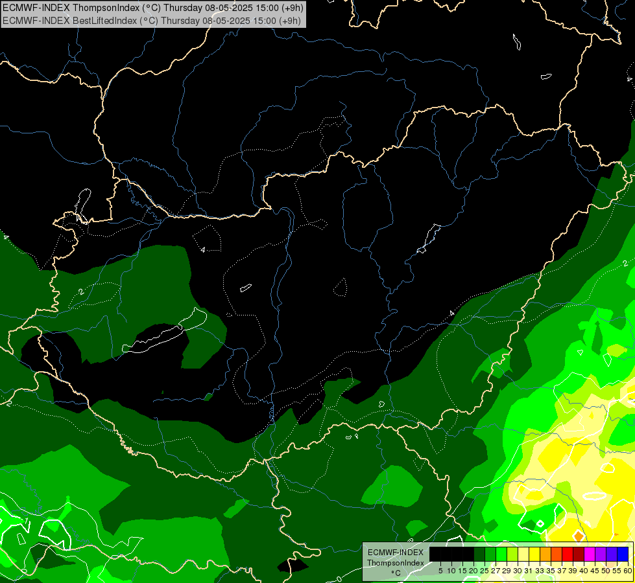This screenshot has height=583, width=635.
Task: Click the legend tick value 30
Action: click(518, 571)
